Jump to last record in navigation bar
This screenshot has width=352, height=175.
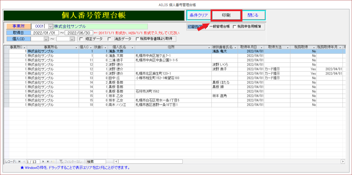point(47,161)
